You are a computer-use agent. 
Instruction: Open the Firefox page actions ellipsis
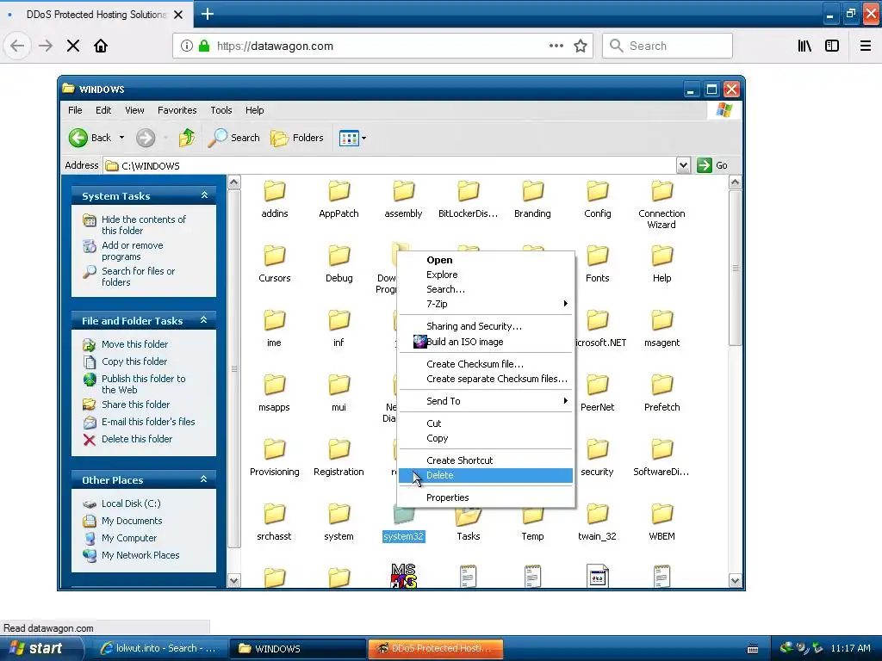(x=556, y=46)
